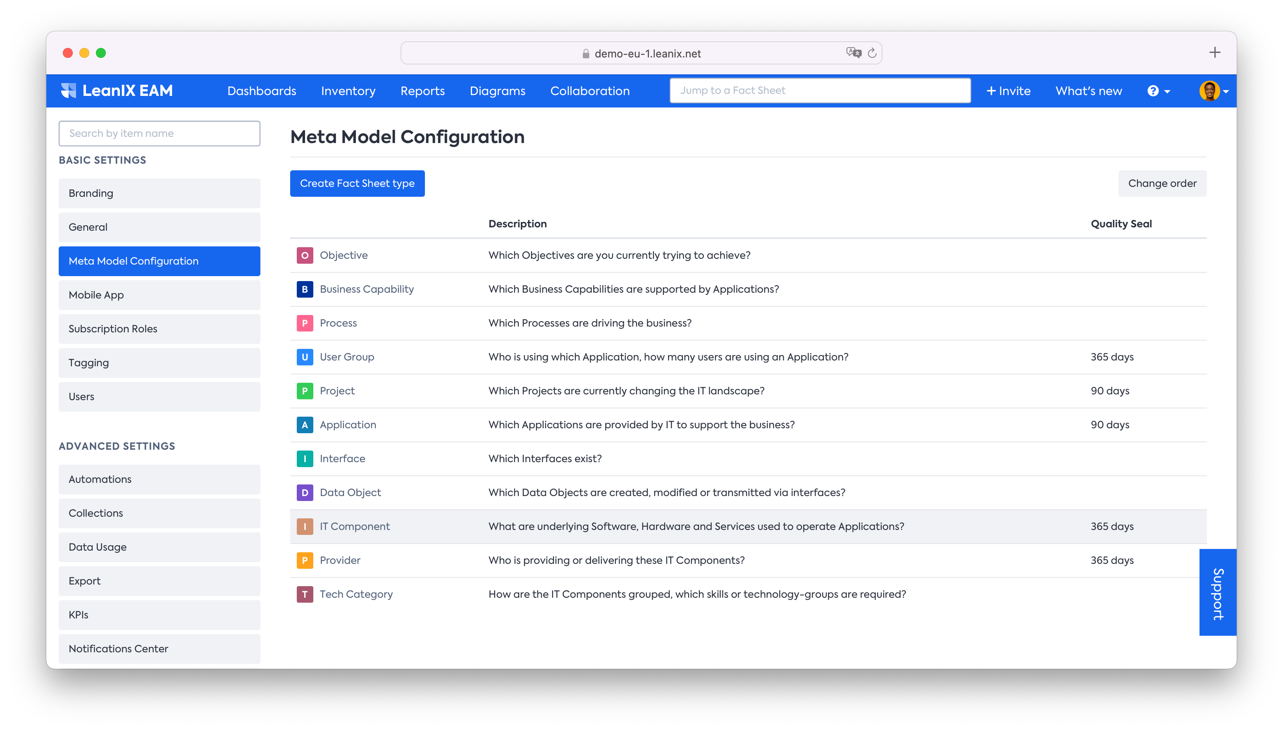Open the Data Object type link
Viewport: 1283px width, 730px height.
pyautogui.click(x=351, y=493)
